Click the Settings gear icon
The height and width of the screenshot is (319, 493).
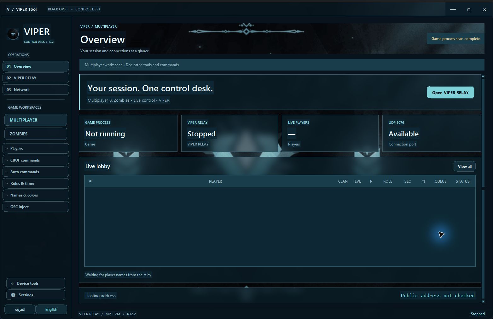13,295
